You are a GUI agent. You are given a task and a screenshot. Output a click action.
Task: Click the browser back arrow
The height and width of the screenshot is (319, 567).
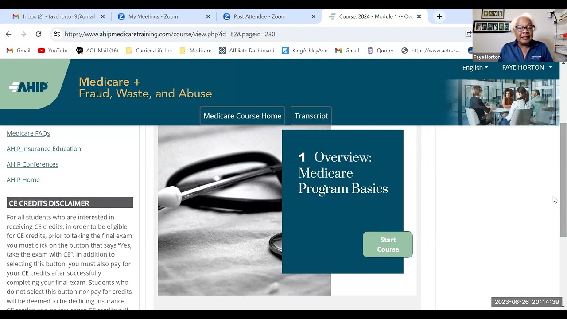point(8,34)
